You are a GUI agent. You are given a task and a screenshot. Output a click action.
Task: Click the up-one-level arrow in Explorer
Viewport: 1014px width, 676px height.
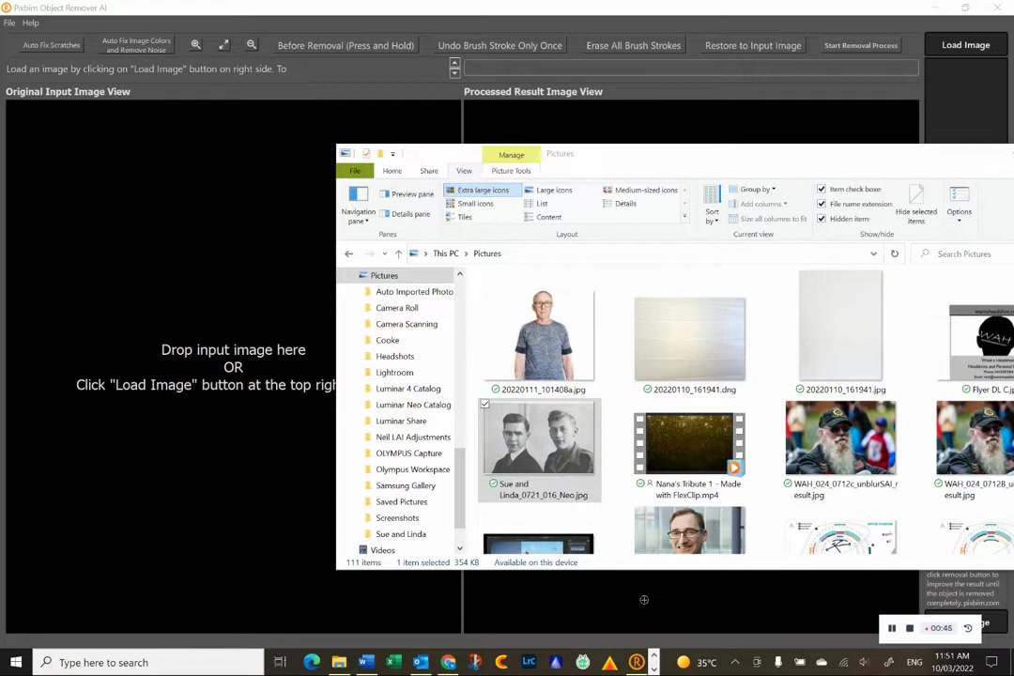[398, 253]
